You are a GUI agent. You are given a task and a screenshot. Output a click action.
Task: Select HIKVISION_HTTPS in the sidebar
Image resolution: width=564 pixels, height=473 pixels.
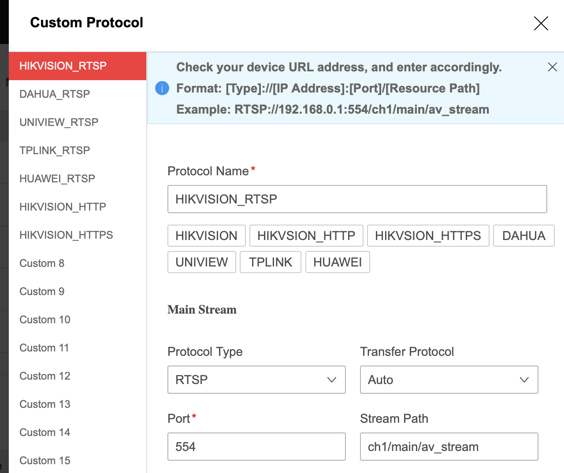pyautogui.click(x=66, y=235)
